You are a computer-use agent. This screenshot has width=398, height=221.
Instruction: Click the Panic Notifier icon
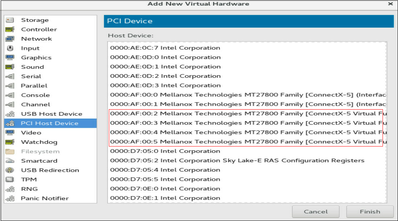click(x=10, y=198)
